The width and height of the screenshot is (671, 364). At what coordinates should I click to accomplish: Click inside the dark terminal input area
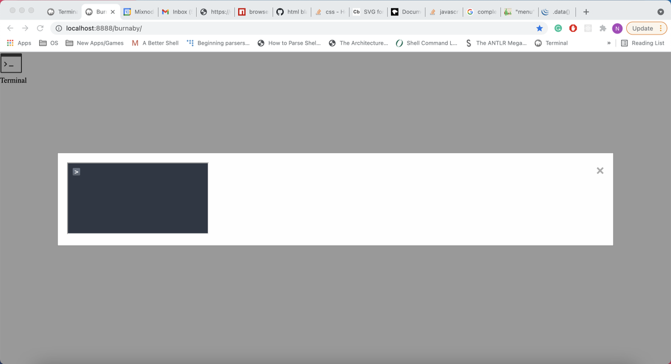(x=138, y=198)
